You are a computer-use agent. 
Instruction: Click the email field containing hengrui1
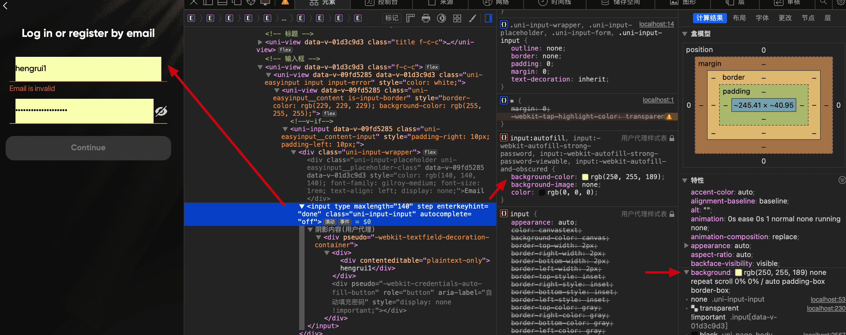(x=88, y=69)
